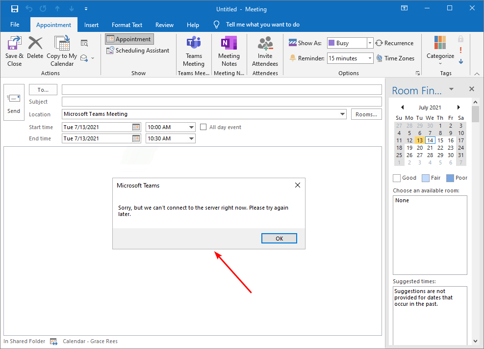Screen dimensions: 484x349
Task: Go to previous month in Room Finder
Action: (x=402, y=107)
